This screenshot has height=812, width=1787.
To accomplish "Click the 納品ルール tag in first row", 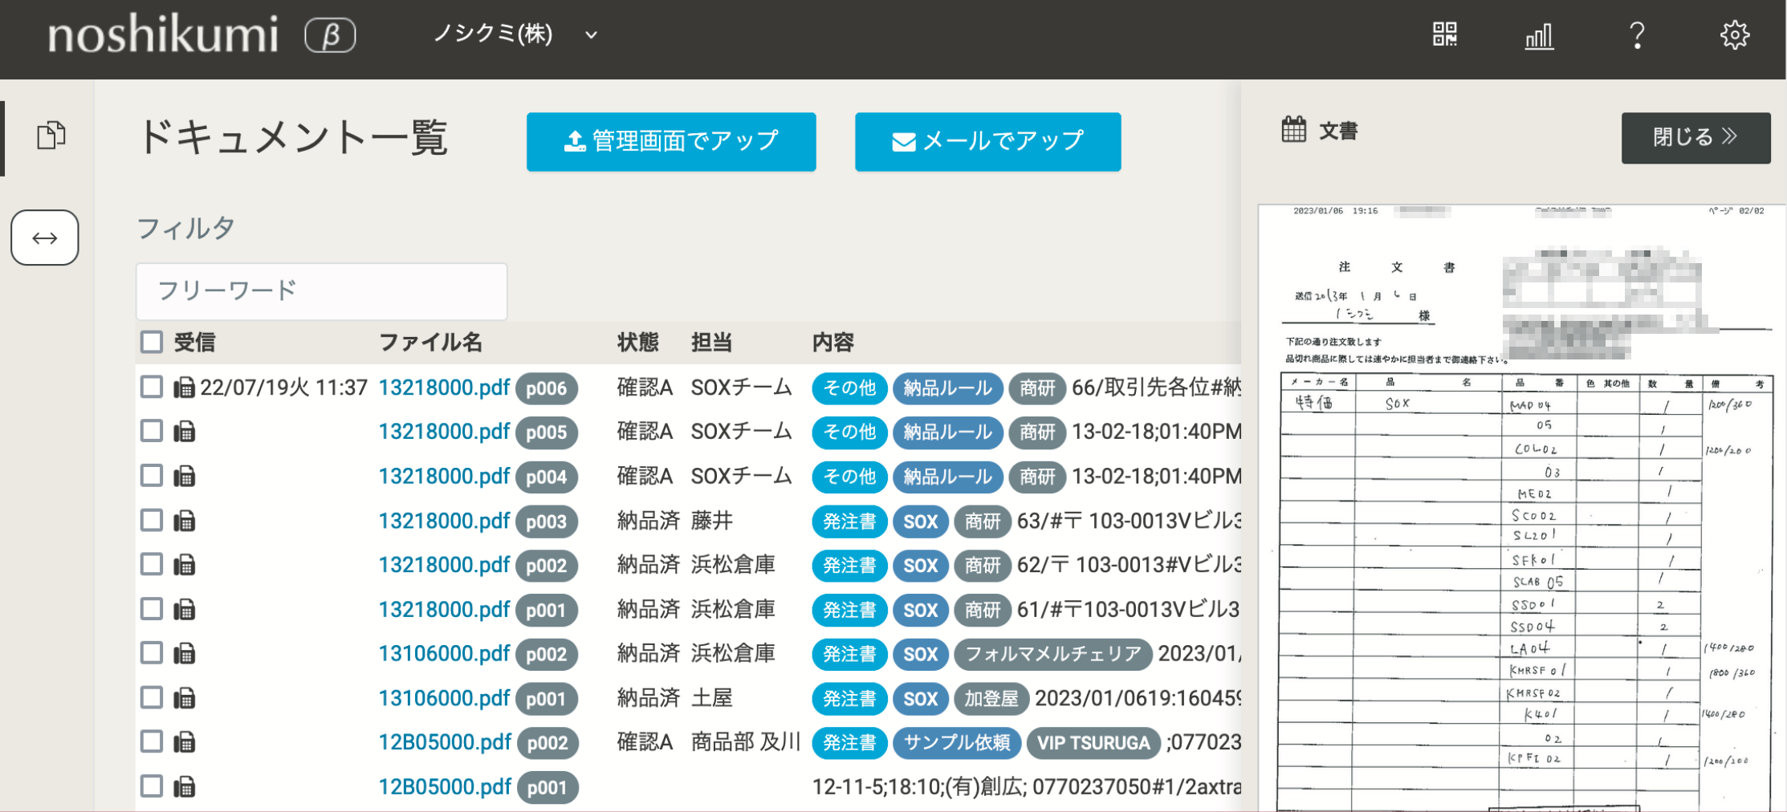I will 947,388.
